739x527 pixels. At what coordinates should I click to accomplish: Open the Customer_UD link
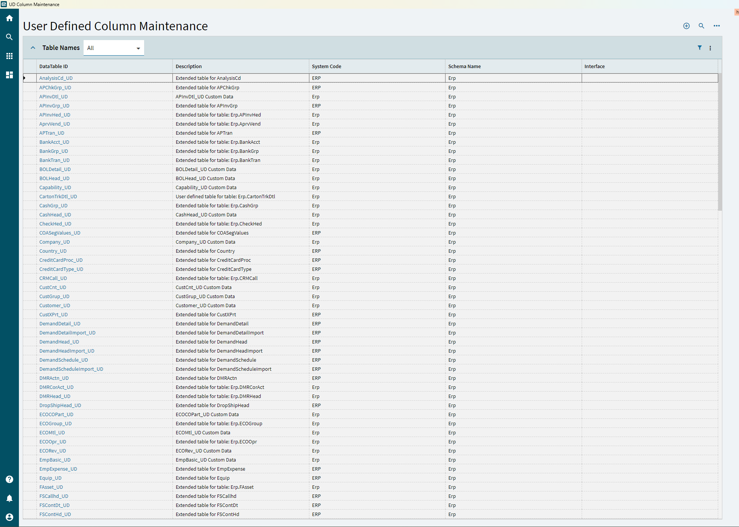click(54, 305)
